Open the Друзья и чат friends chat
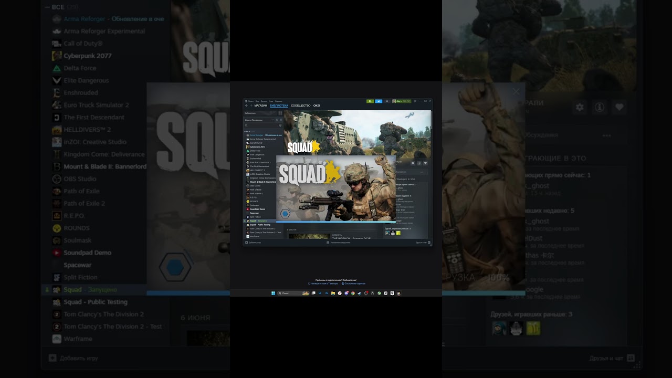The height and width of the screenshot is (378, 672). pyautogui.click(x=423, y=243)
